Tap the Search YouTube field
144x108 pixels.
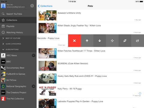tap(18, 14)
